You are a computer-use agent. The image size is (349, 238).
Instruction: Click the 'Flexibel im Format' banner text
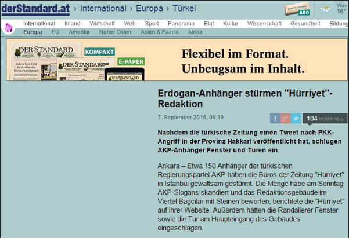coord(235,54)
